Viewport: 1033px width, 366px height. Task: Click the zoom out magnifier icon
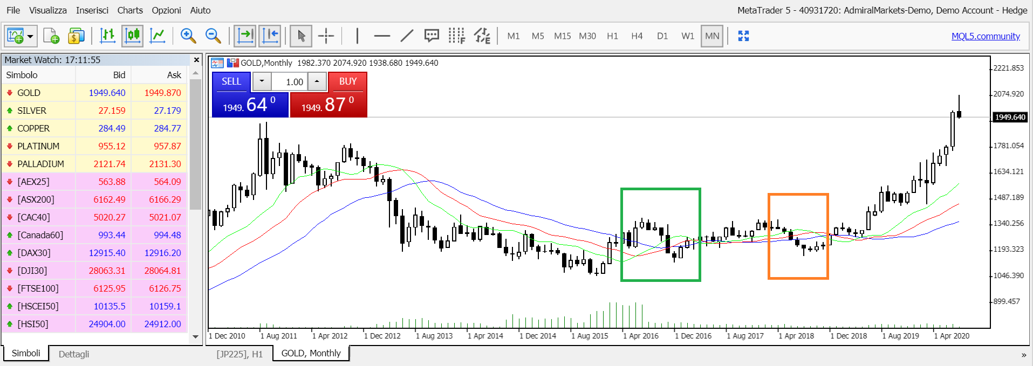[214, 36]
